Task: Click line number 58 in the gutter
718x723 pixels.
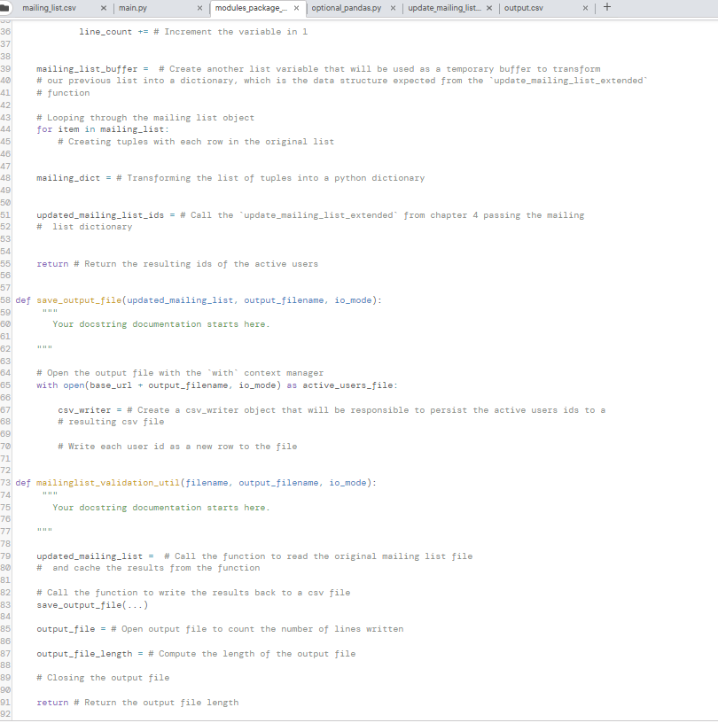Action: pyautogui.click(x=6, y=299)
